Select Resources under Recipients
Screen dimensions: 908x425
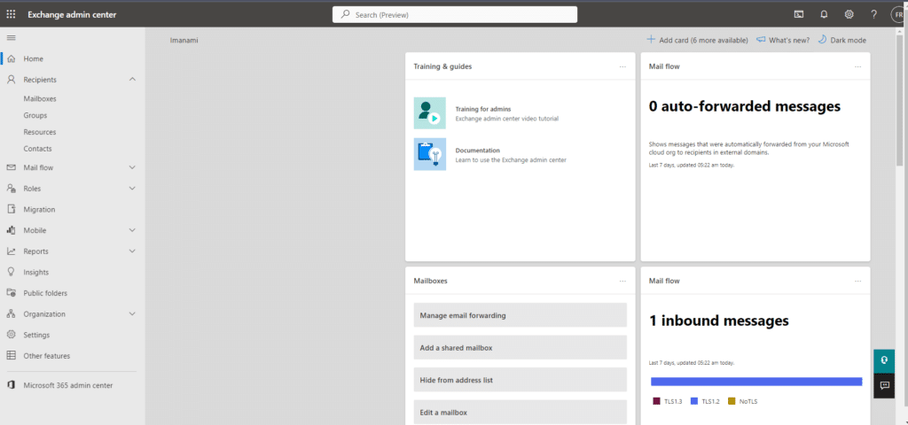(x=40, y=132)
